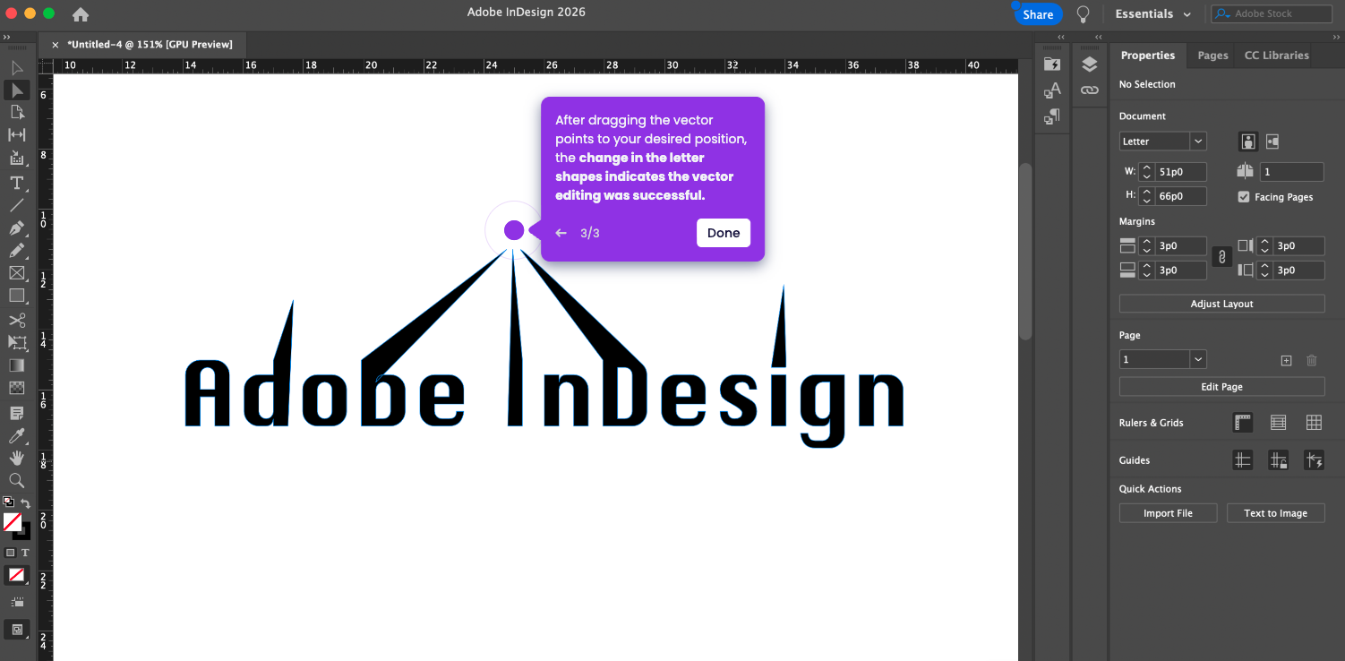Viewport: 1345px width, 661px height.
Task: Choose landscape page orientation
Action: [x=1272, y=142]
